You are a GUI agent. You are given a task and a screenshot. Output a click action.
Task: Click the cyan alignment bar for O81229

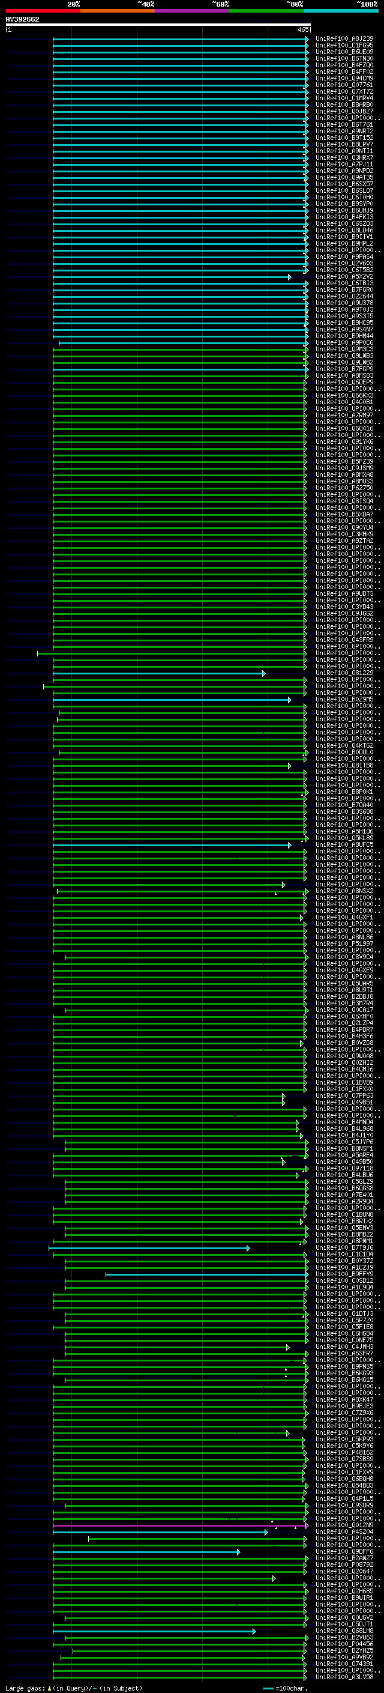[159, 673]
